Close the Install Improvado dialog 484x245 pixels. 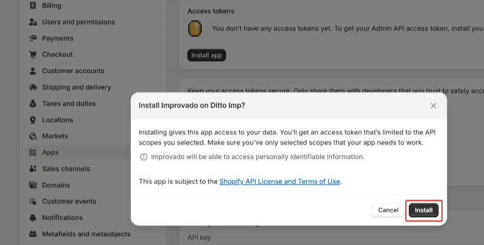click(433, 105)
